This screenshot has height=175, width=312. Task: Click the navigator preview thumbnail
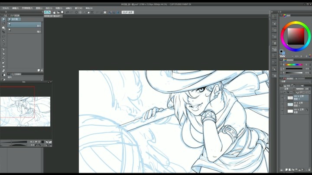[25, 111]
